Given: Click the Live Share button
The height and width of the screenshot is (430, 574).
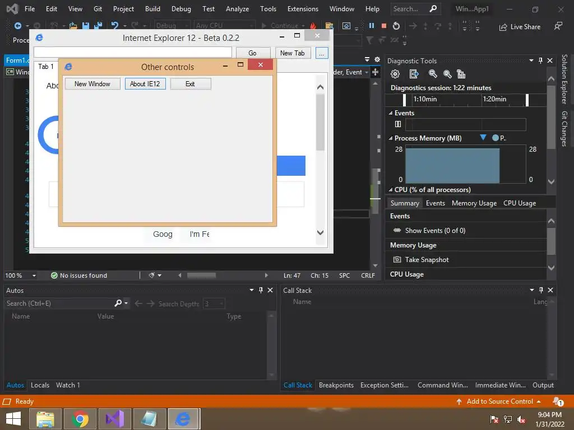Looking at the screenshot, I should click(520, 27).
